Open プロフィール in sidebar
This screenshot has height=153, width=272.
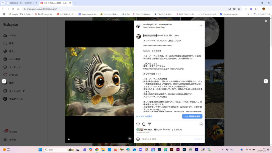(13, 99)
